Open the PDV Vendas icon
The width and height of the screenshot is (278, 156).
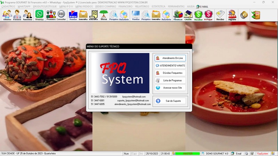(73, 15)
